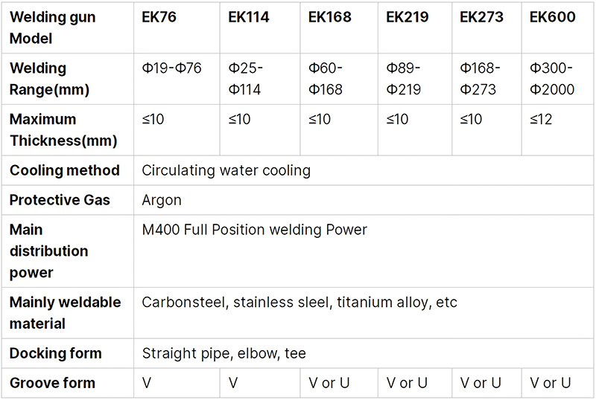This screenshot has width=596, height=400.
Task: Select the Argon protective gas cell
Action: click(162, 200)
